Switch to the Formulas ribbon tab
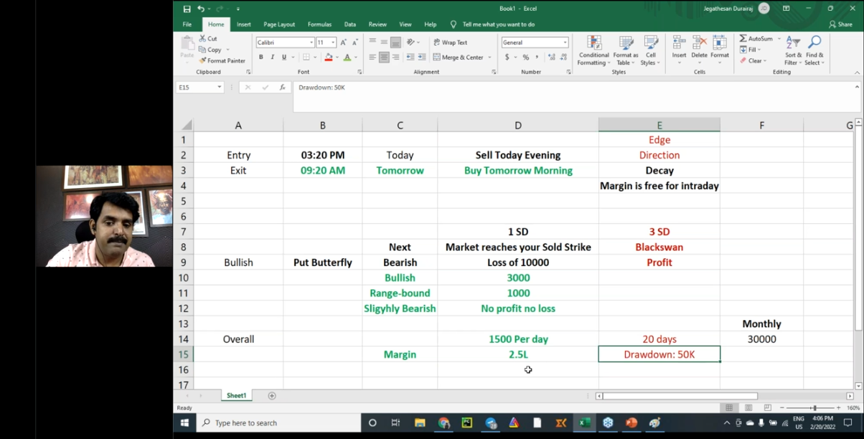Image resolution: width=864 pixels, height=439 pixels. [x=319, y=24]
